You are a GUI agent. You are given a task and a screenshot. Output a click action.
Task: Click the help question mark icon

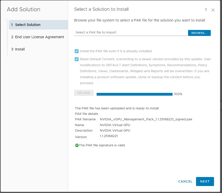(x=206, y=10)
